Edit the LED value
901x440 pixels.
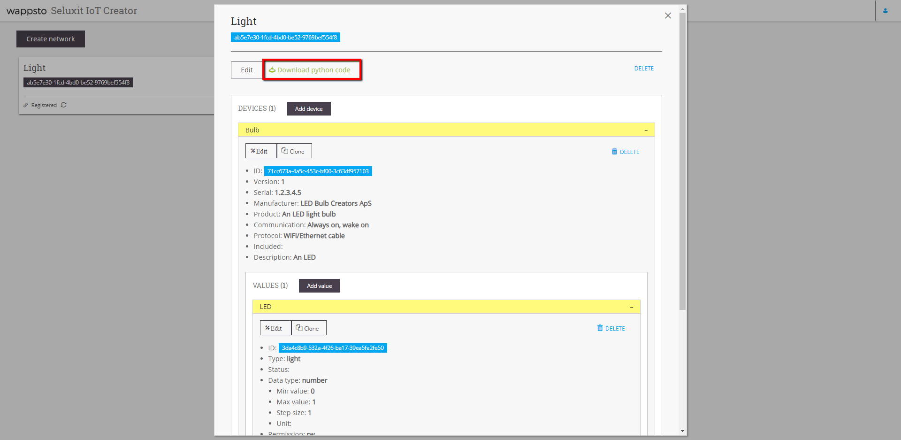(275, 328)
